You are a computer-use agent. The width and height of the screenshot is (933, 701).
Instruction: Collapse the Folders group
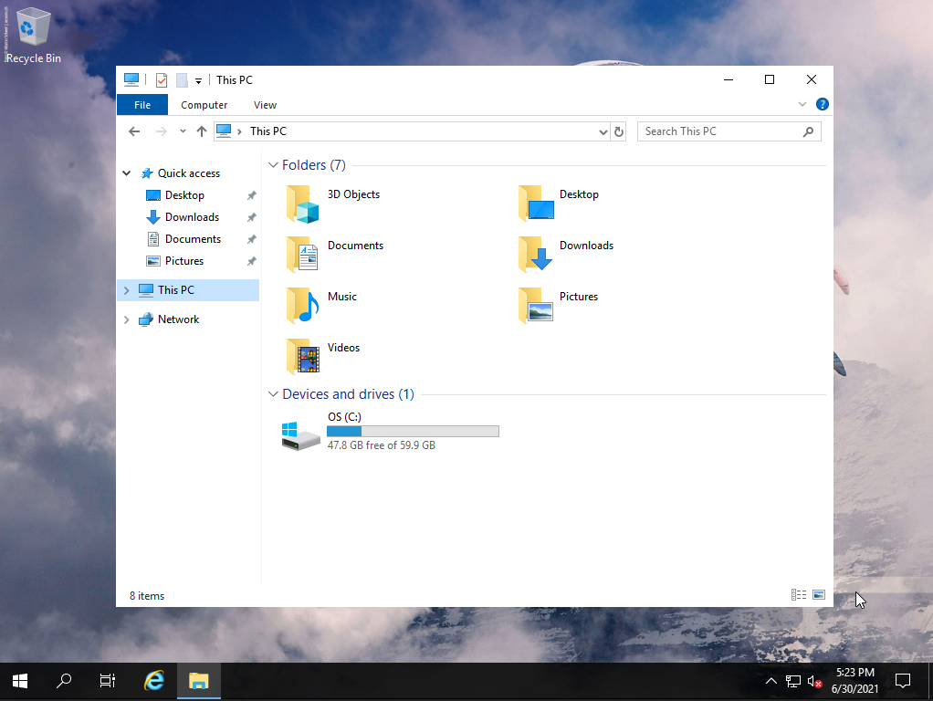(273, 165)
